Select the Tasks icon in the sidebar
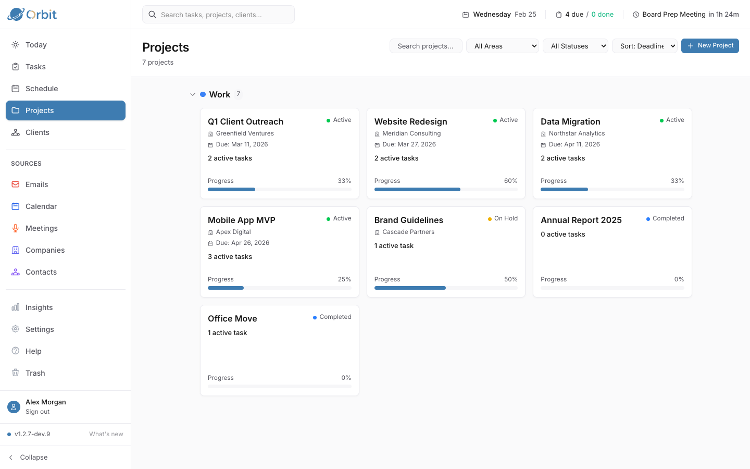This screenshot has width=750, height=469. pyautogui.click(x=16, y=67)
